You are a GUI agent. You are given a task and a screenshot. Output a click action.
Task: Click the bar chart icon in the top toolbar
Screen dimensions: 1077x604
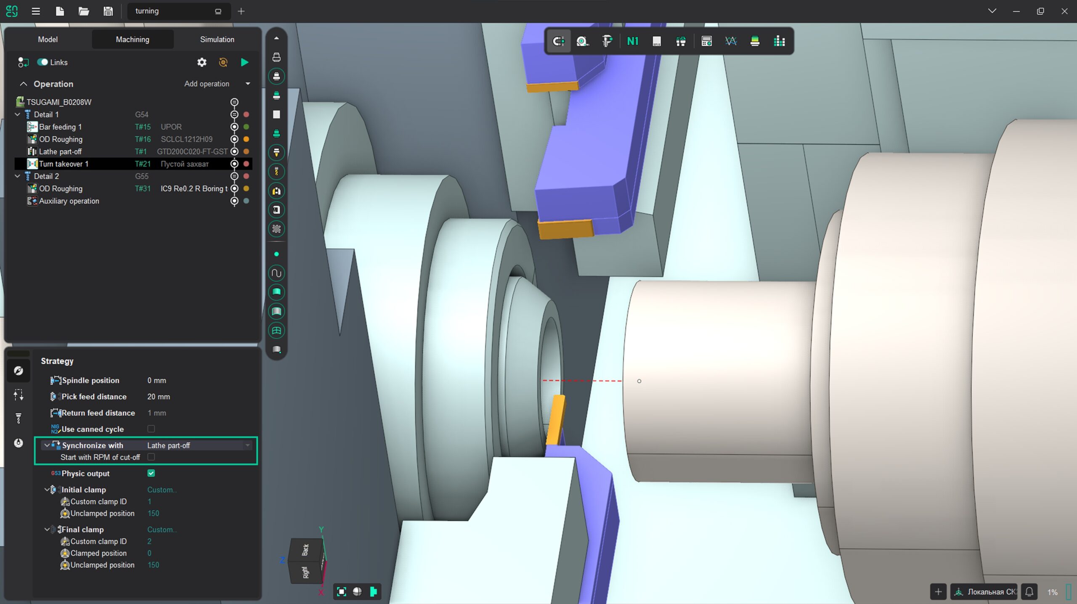point(779,41)
